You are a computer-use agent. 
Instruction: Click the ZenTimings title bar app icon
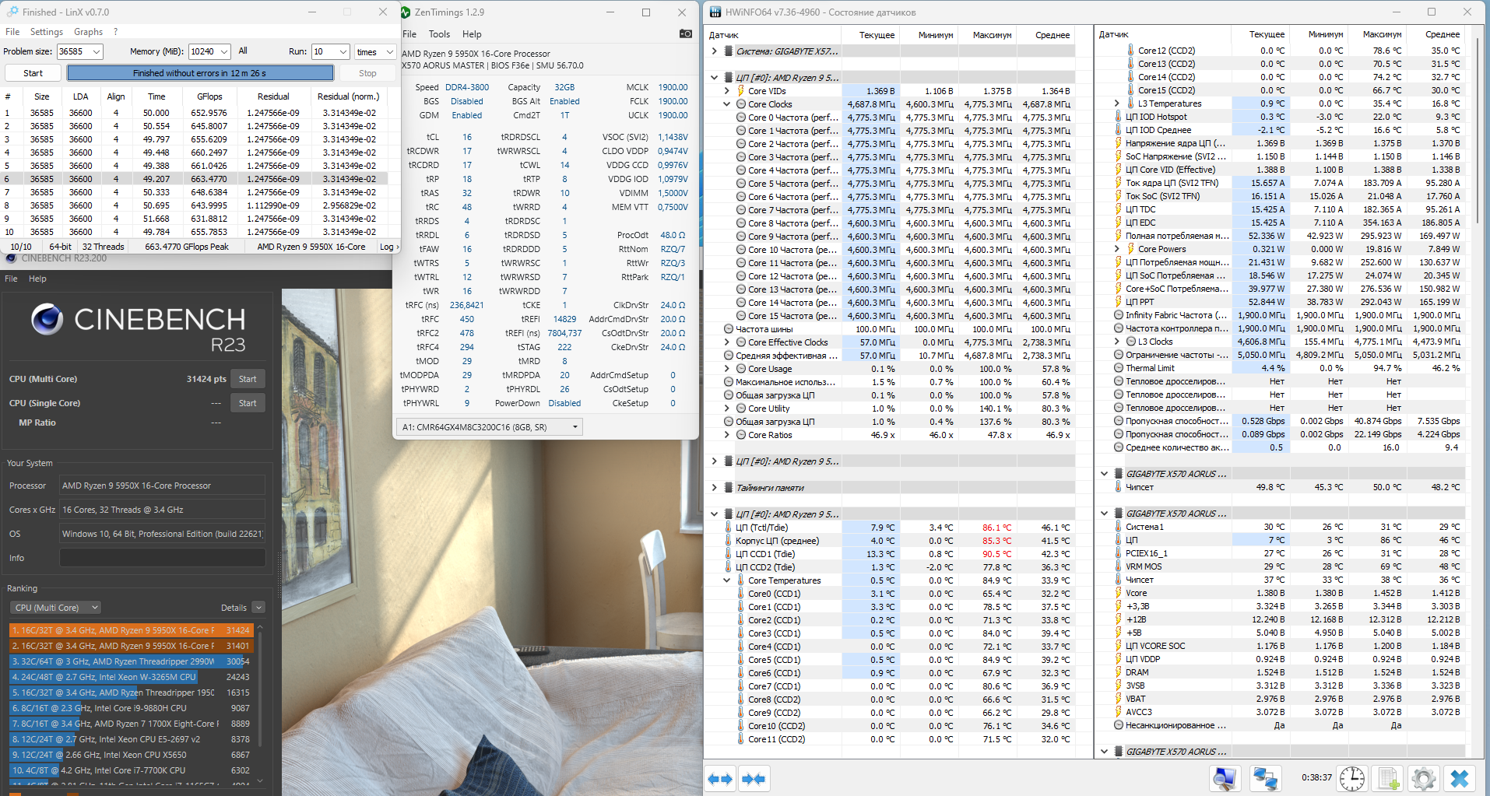pos(405,12)
